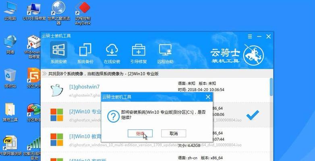
Task: Click the 云骑士 knight logo
Action: [x=253, y=54]
